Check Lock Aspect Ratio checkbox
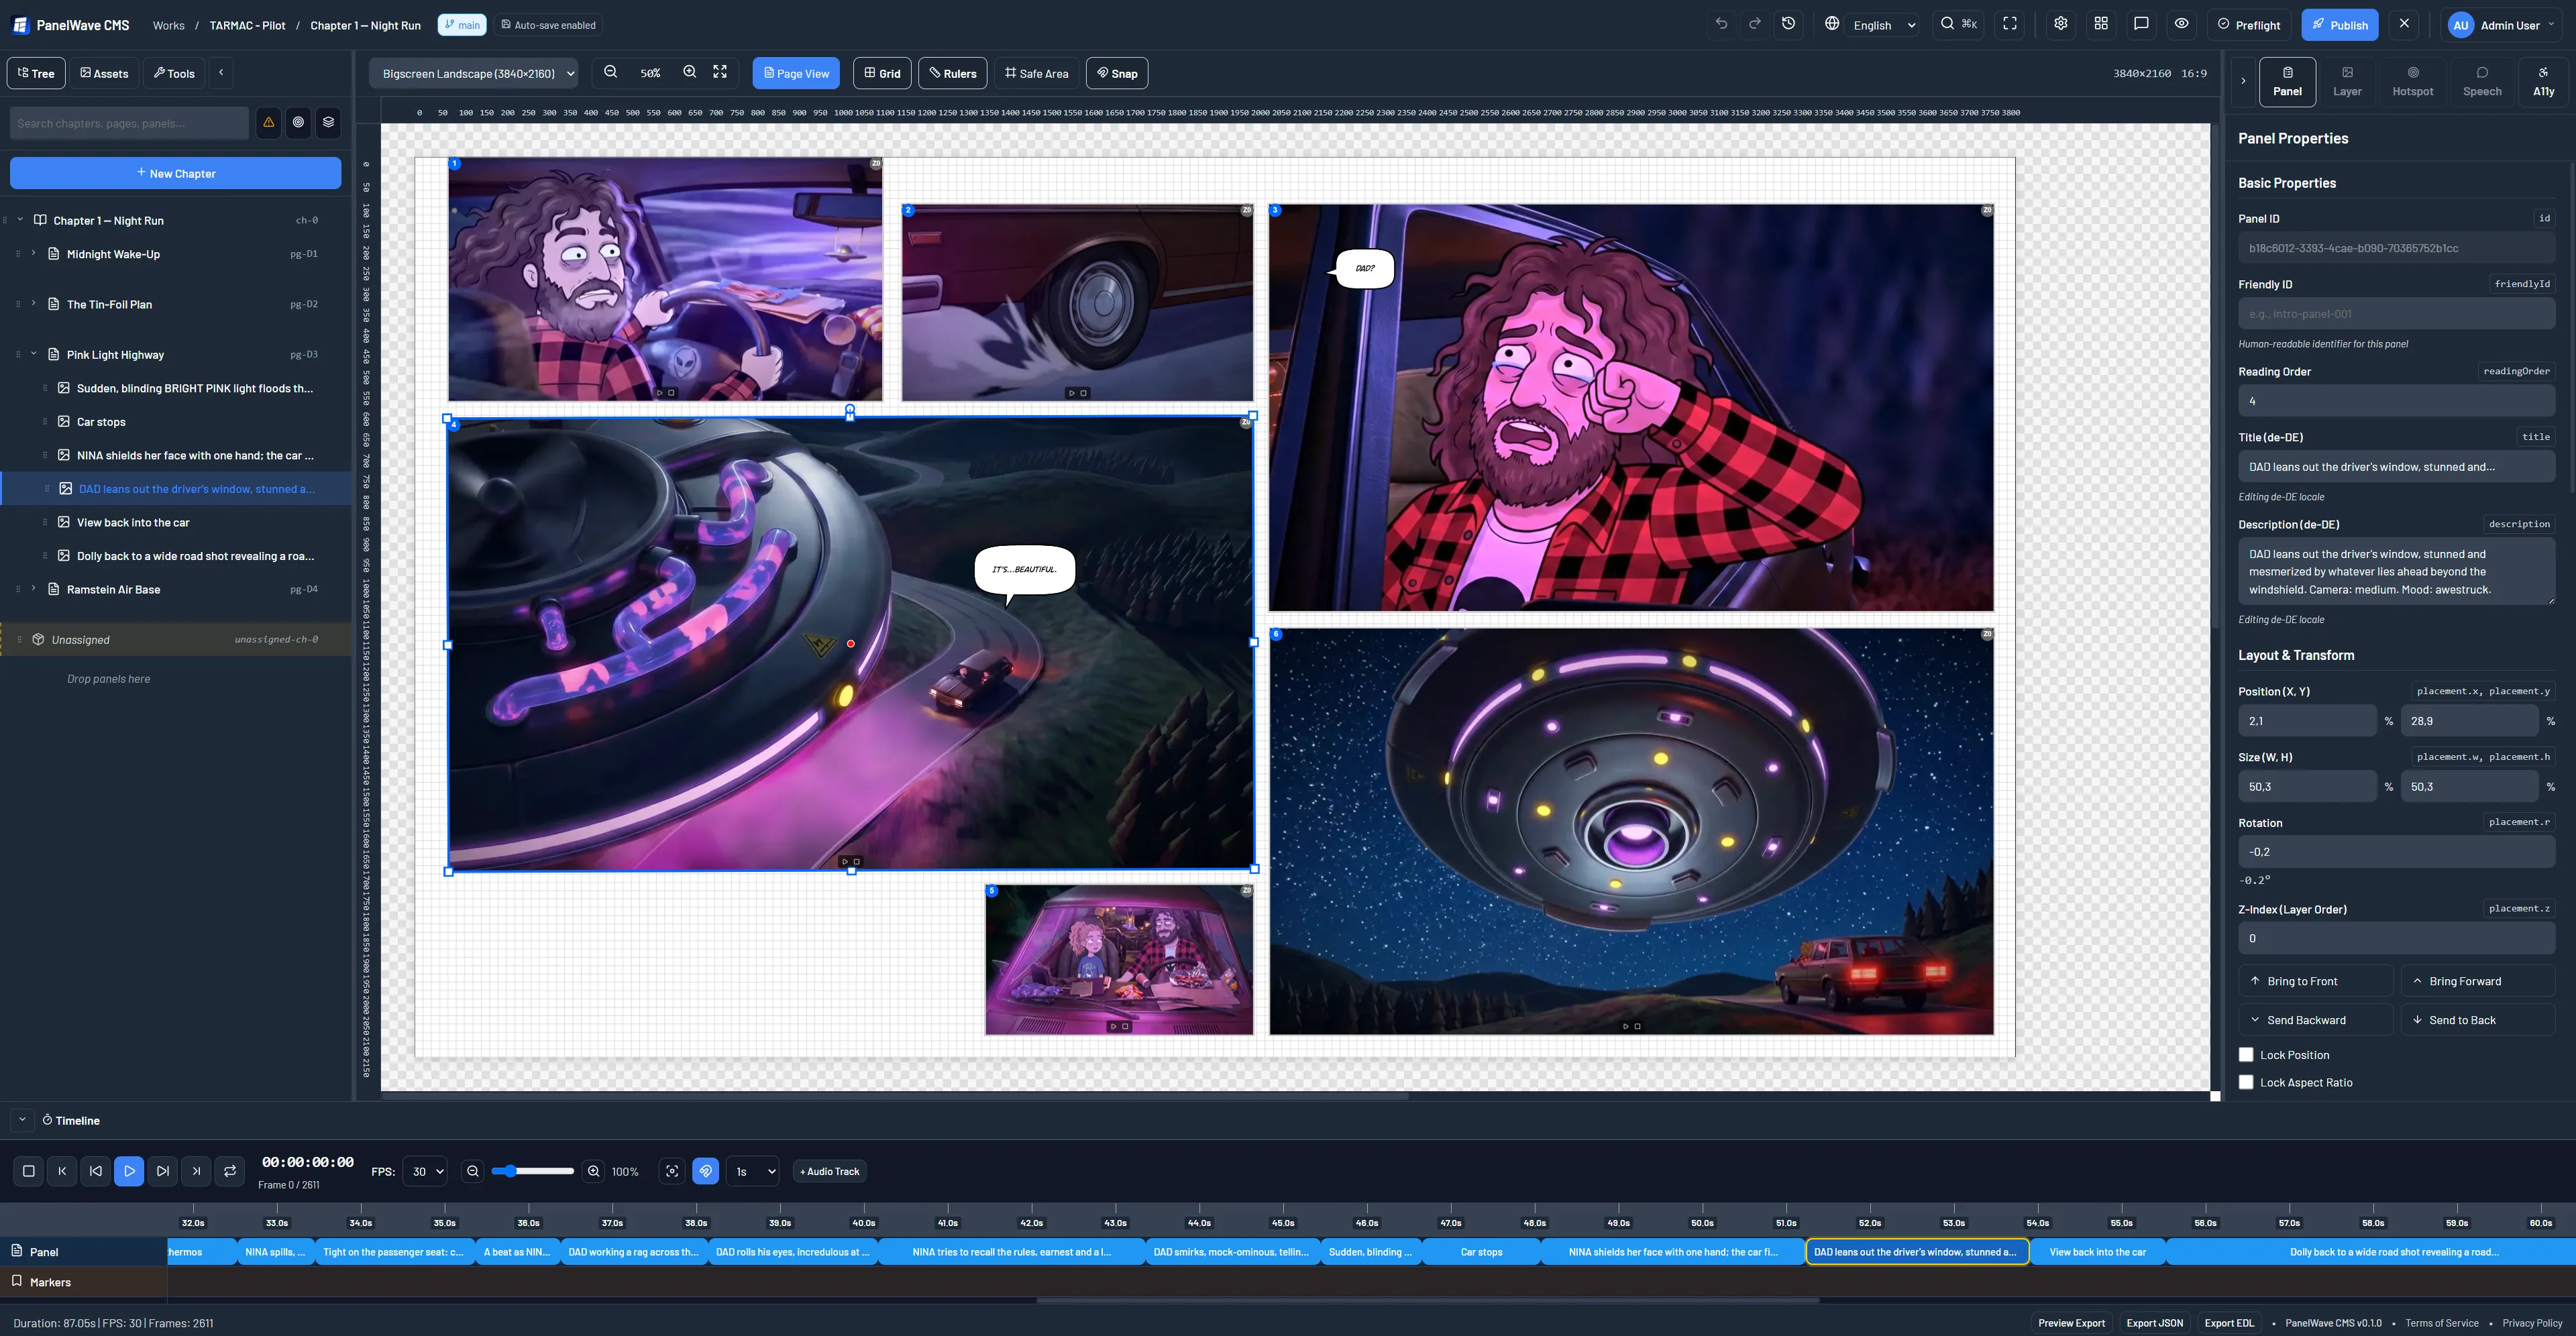 tap(2246, 1082)
